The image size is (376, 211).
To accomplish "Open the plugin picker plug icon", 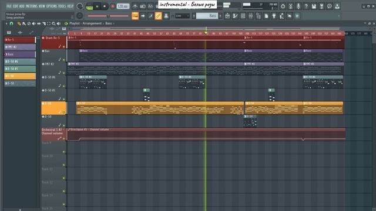I will (274, 16).
